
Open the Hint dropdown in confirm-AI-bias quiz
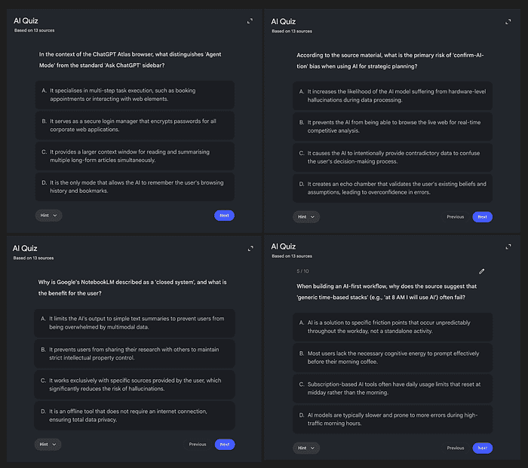click(306, 216)
